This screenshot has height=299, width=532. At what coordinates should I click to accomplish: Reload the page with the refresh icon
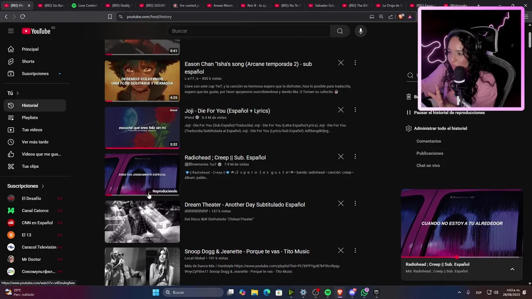[22, 17]
